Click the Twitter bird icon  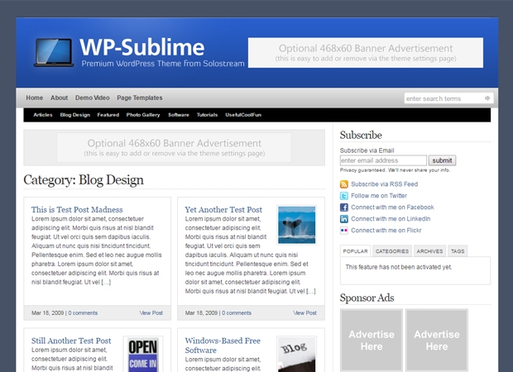point(344,196)
